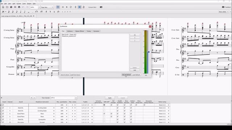Screen dimensions: 232x130
Task: Click the Tie icon in note toolbar
Action: coord(37,12)
